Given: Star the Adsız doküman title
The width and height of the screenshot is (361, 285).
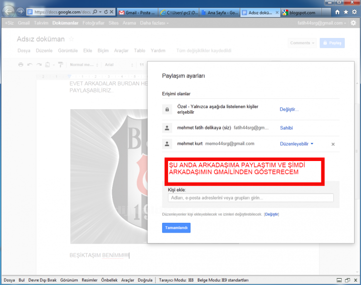Looking at the screenshot, I should tap(71, 39).
